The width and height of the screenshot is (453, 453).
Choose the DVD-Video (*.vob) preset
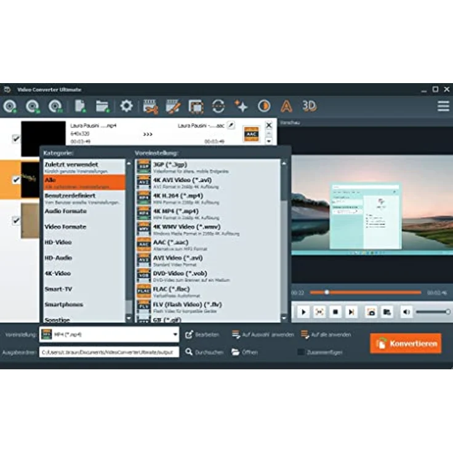point(208,276)
